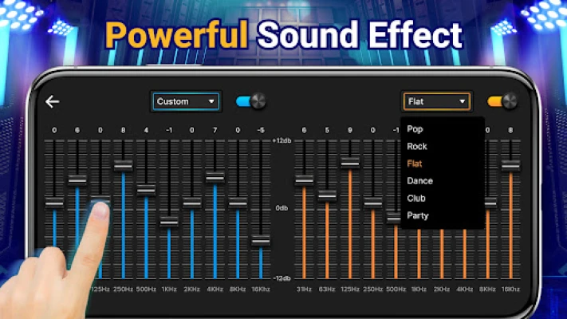Select Pop from the preset list
Image resolution: width=567 pixels, height=319 pixels.
[415, 128]
